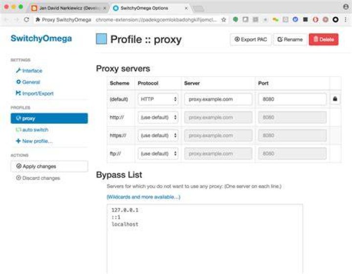
Task: Expand the http:// protocol dropdown
Action: 158,117
